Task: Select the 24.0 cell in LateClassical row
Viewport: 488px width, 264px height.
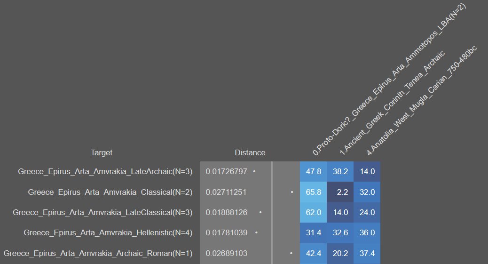Action: (367, 212)
